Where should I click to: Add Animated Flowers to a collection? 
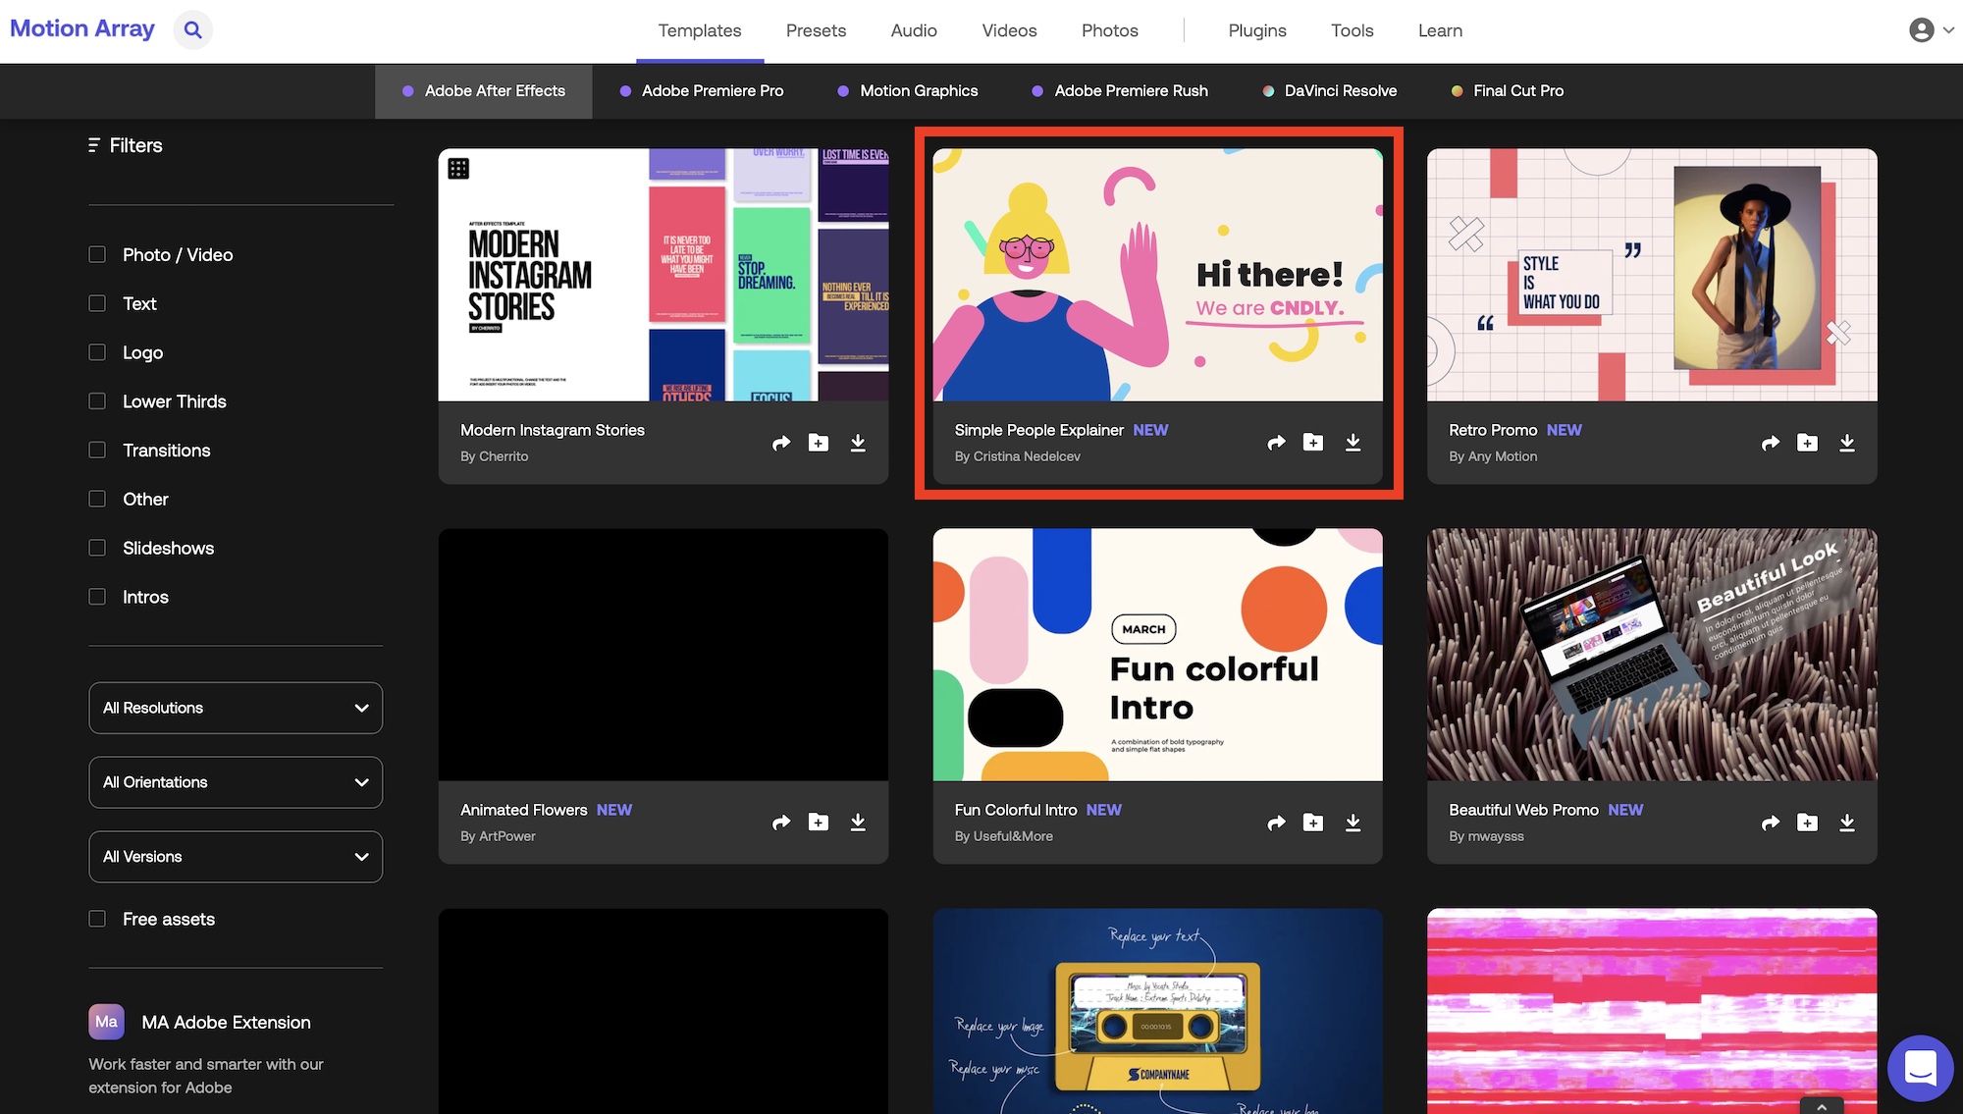click(818, 822)
